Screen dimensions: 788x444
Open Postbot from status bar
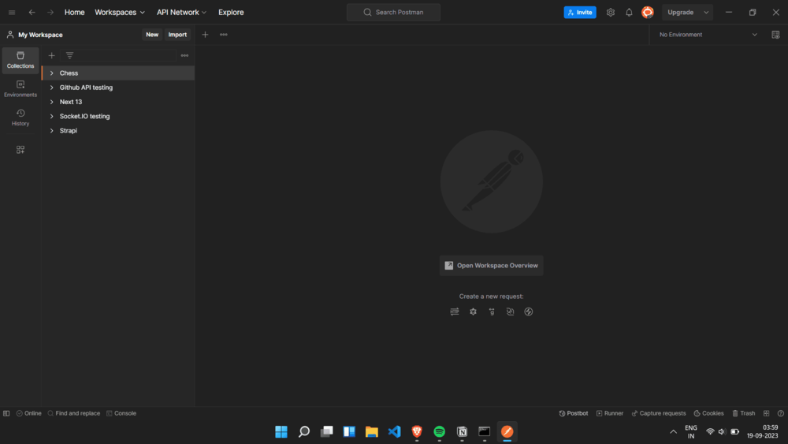(574, 413)
